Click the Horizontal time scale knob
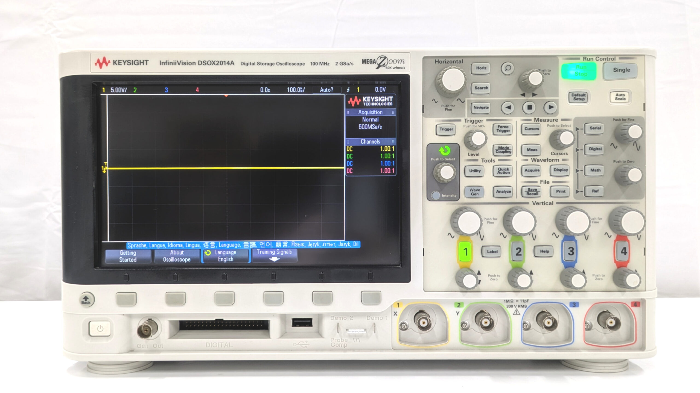Image resolution: width=700 pixels, height=393 pixels. pyautogui.click(x=452, y=81)
